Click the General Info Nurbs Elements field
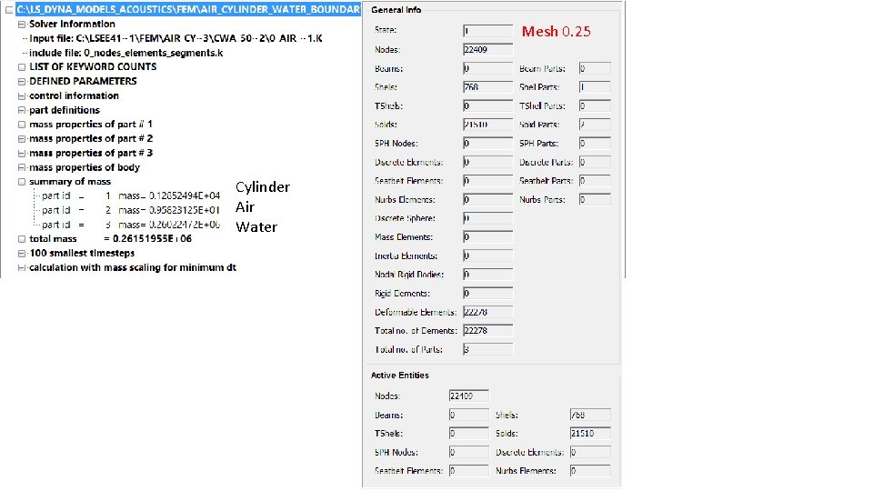This screenshot has width=873, height=491. pos(487,199)
